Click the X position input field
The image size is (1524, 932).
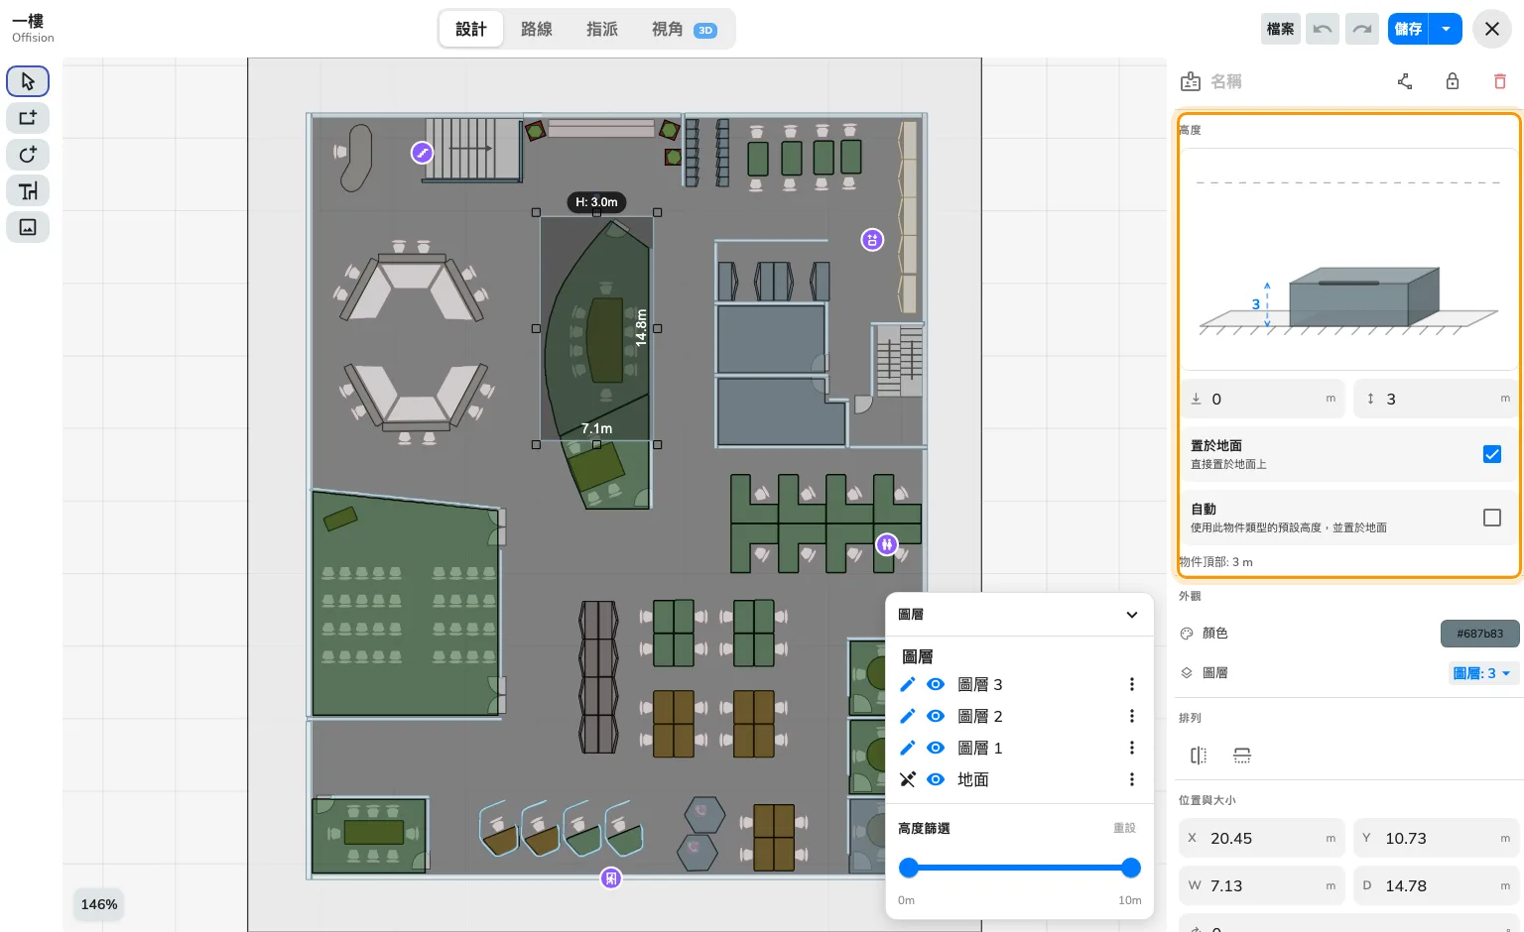click(1262, 838)
